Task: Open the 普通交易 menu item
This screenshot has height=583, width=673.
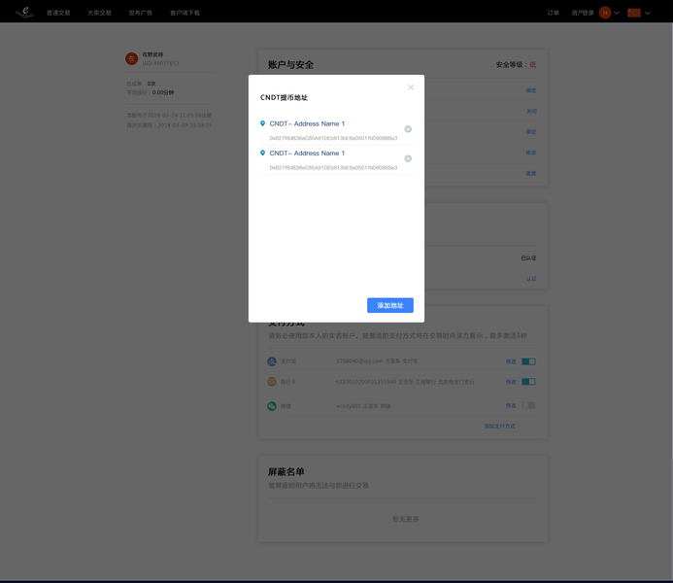Action: (58, 13)
